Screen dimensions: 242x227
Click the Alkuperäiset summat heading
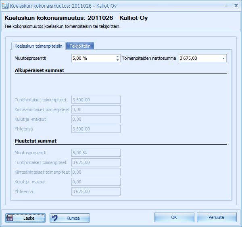click(40, 70)
